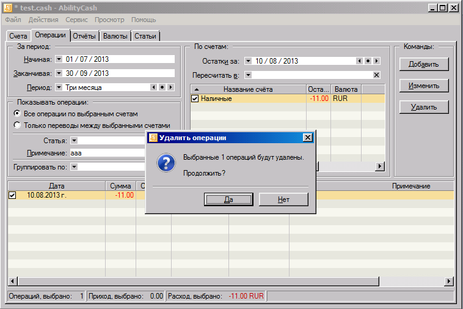Screen dimensions: 463x309
Task: Click the previous period arrow in Период row
Action: point(154,87)
